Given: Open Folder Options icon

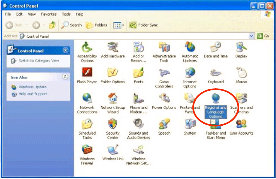Looking at the screenshot, I should pos(113,72).
